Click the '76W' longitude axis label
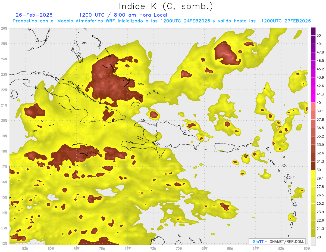 click(102, 248)
